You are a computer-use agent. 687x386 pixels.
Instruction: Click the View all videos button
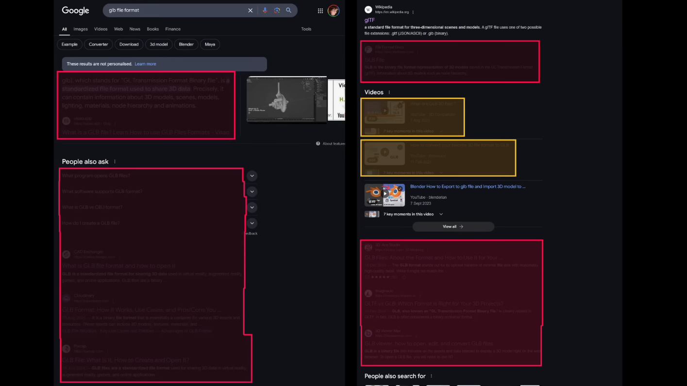(x=453, y=226)
